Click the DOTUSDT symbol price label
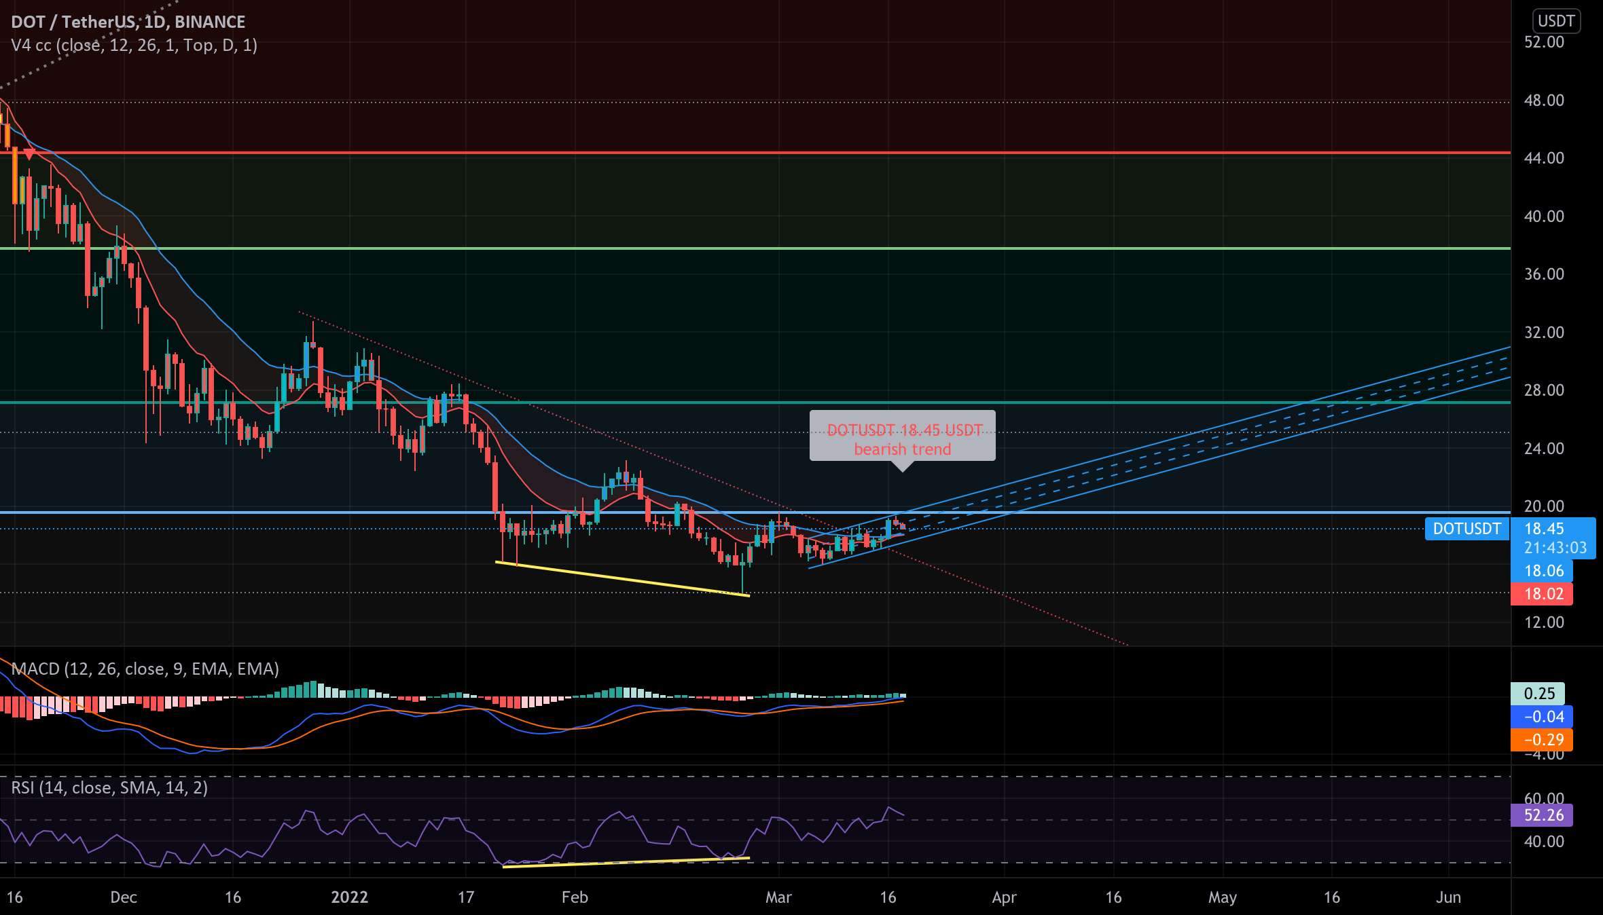The width and height of the screenshot is (1603, 915). [x=1467, y=529]
